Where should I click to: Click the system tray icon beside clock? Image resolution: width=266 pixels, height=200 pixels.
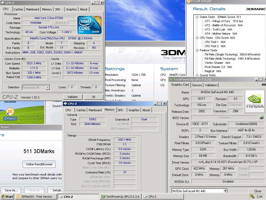click(252, 196)
